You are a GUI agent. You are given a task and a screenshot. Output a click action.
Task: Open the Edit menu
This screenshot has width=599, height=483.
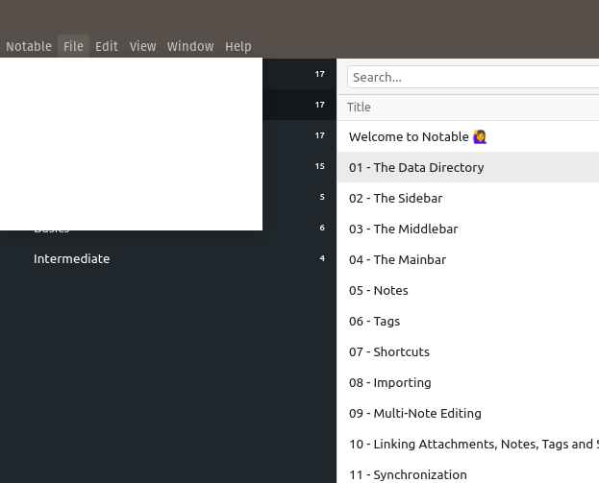pyautogui.click(x=106, y=46)
